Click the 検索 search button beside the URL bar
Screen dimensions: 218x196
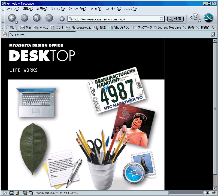click(x=175, y=19)
